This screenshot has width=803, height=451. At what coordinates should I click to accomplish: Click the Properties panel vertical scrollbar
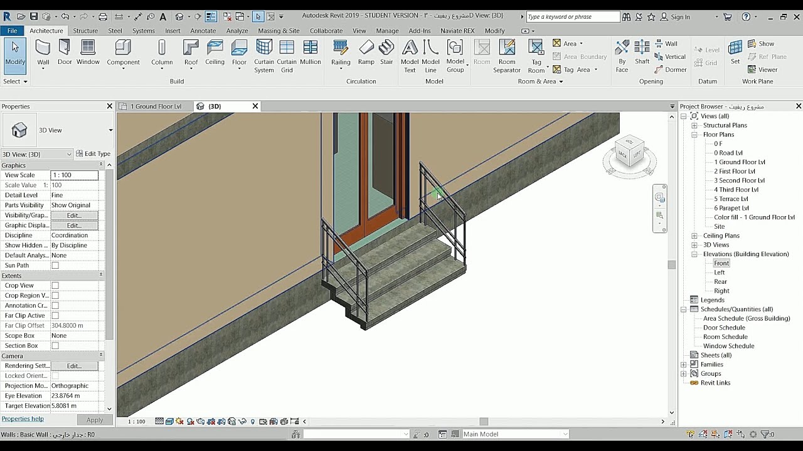pos(109,254)
